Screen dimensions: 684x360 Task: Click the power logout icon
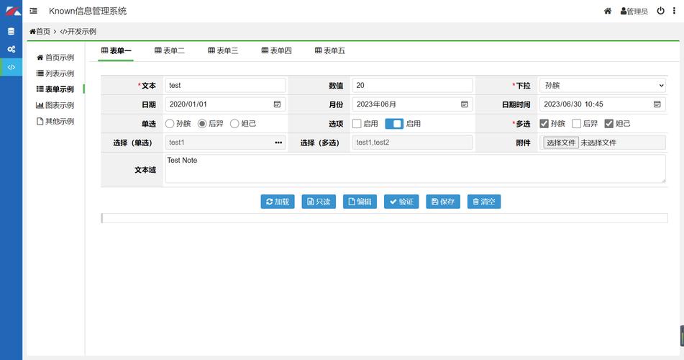660,11
